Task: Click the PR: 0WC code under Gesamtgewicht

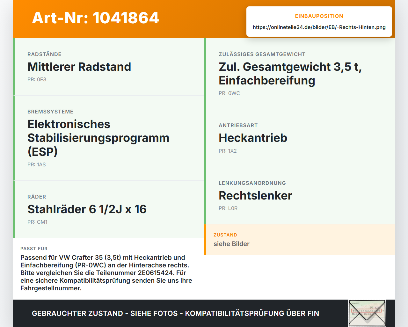Action: coord(229,93)
